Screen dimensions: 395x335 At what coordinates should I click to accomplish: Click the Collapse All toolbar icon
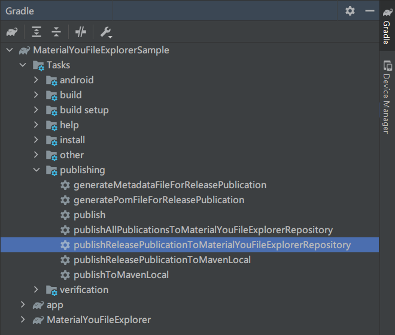tap(56, 32)
